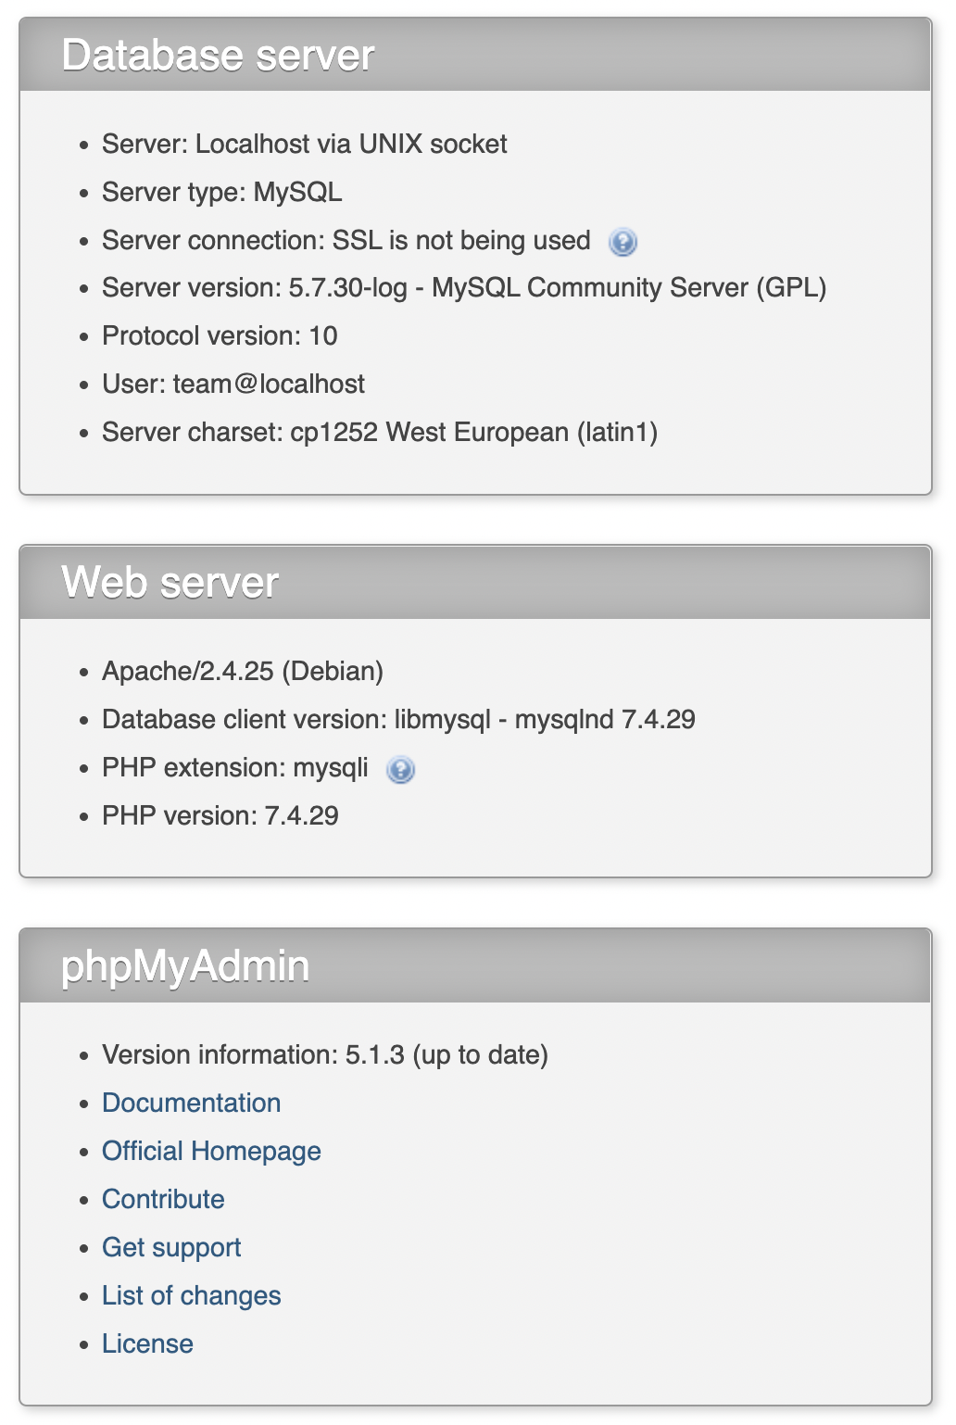Select the User team@localhost line
The width and height of the screenshot is (956, 1425).
(x=234, y=384)
